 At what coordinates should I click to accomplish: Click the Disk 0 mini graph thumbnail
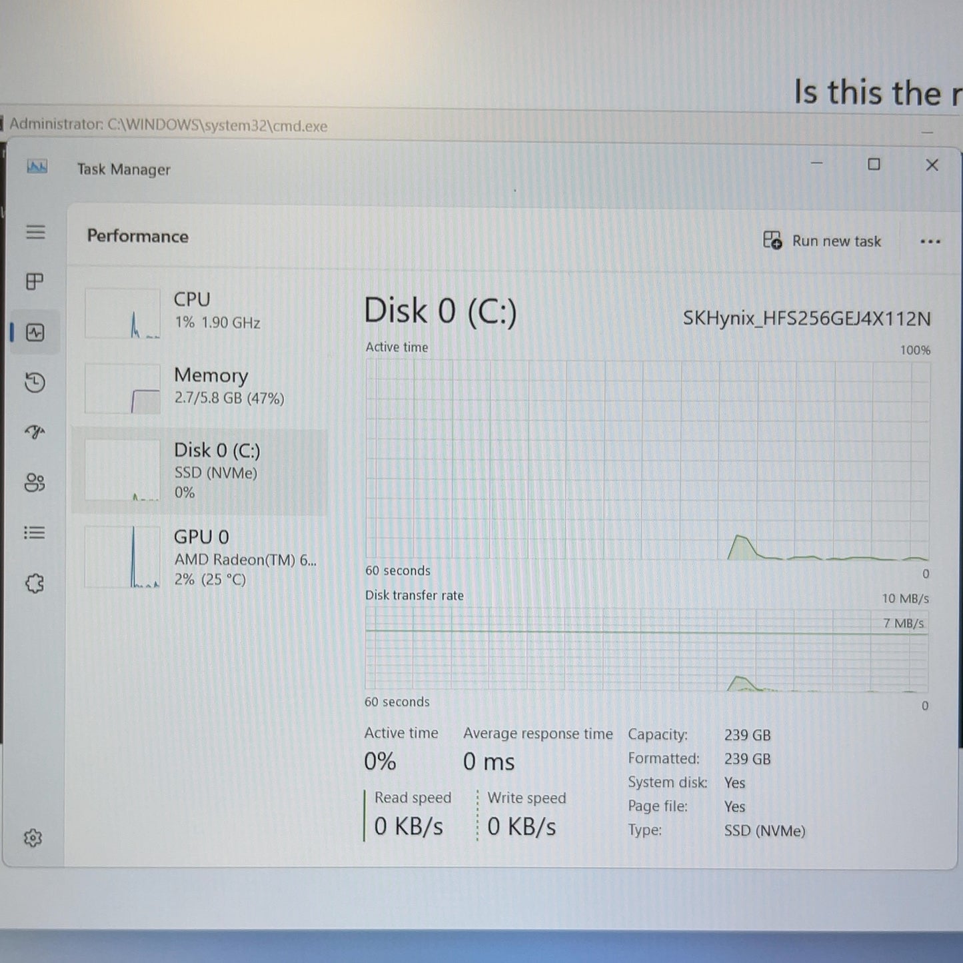pyautogui.click(x=123, y=470)
